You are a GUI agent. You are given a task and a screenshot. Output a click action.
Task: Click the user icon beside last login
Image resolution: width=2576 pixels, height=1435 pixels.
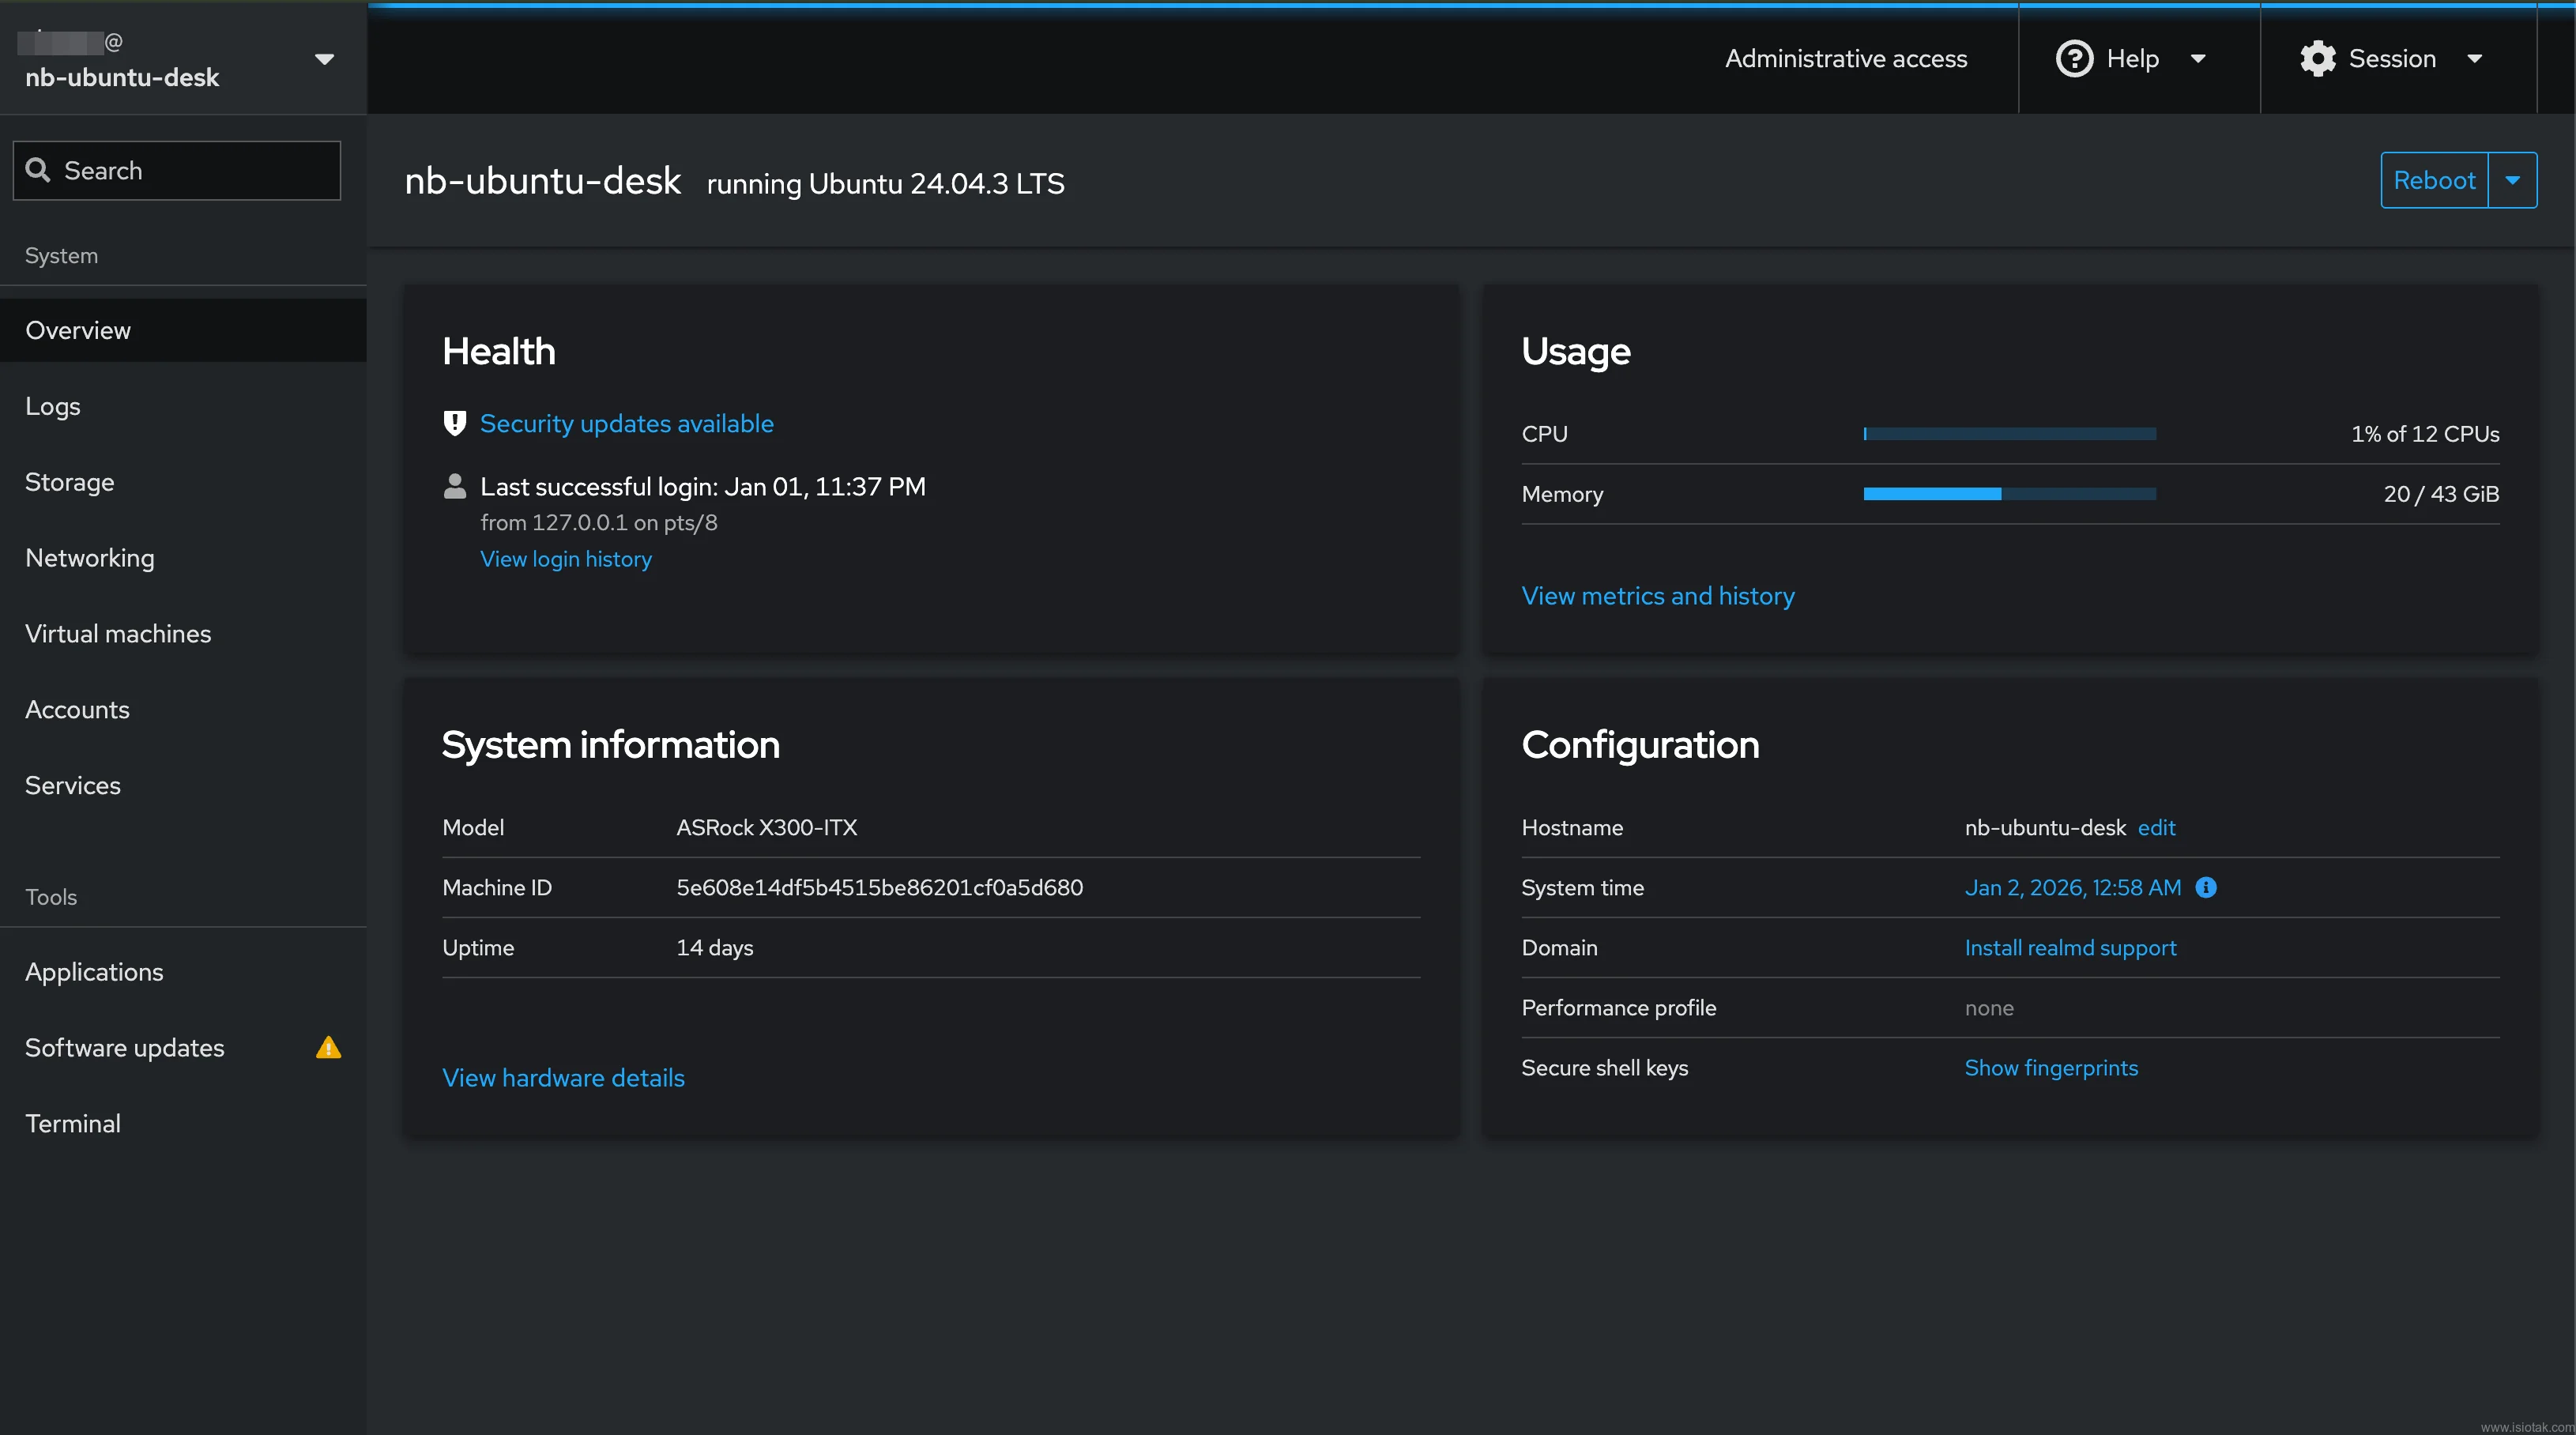(x=454, y=486)
